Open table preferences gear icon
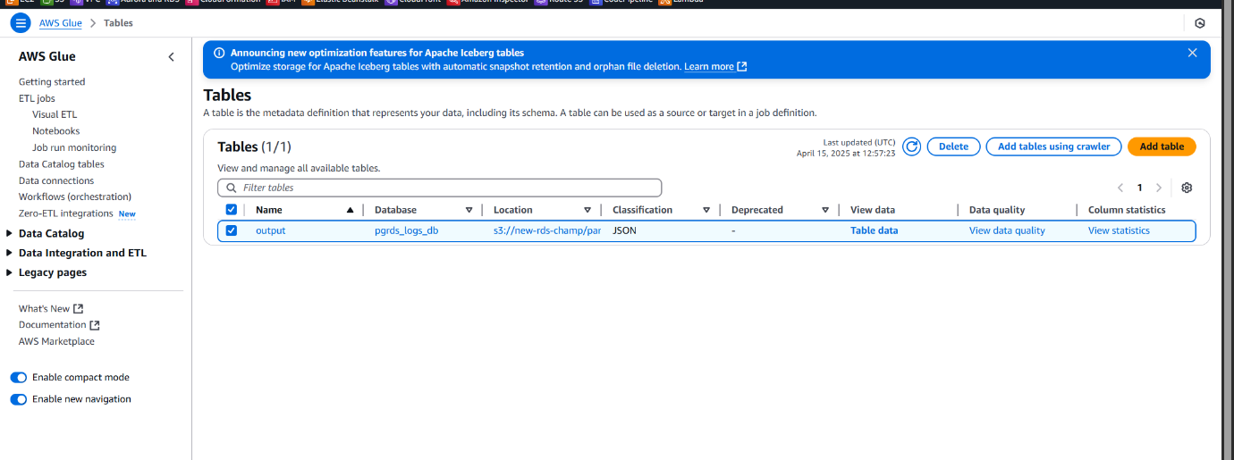The height and width of the screenshot is (460, 1234). coord(1187,188)
